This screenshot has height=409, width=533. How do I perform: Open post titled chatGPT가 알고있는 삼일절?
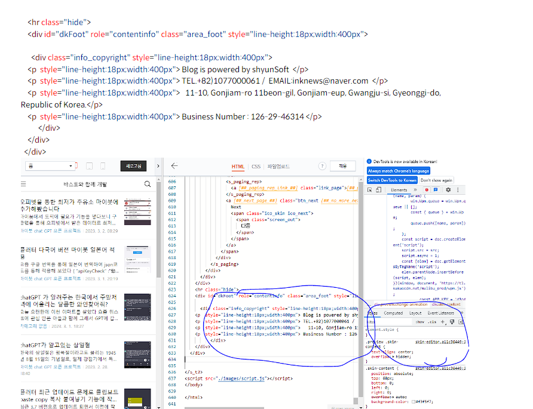tap(56, 345)
